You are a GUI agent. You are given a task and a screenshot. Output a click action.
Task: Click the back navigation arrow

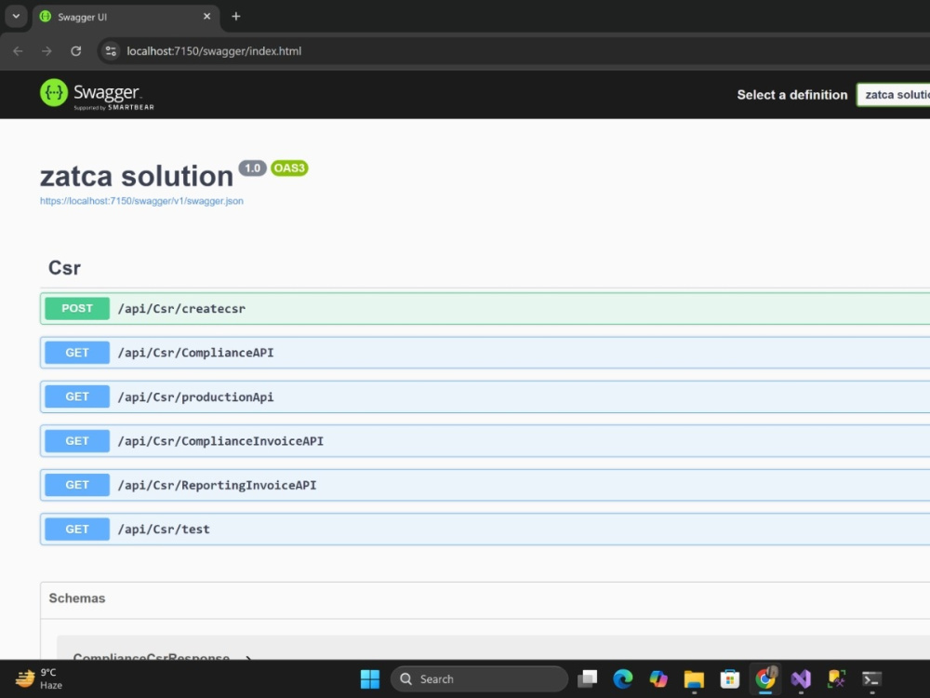(17, 51)
